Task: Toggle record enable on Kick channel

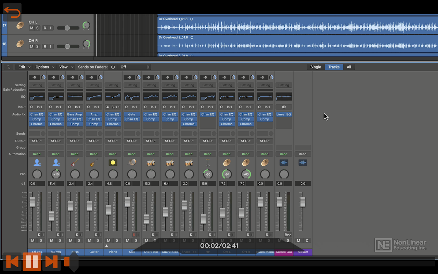Action: (134, 235)
